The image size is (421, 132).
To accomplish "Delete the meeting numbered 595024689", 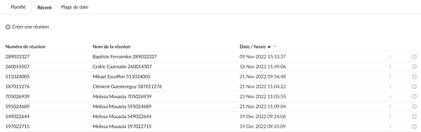I will pos(414,107).
